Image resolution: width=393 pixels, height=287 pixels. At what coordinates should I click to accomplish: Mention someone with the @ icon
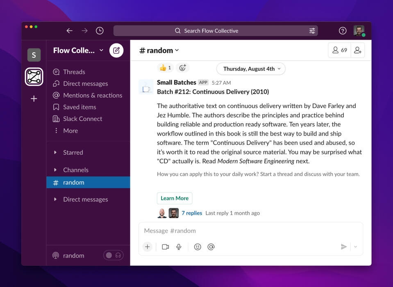pos(211,247)
